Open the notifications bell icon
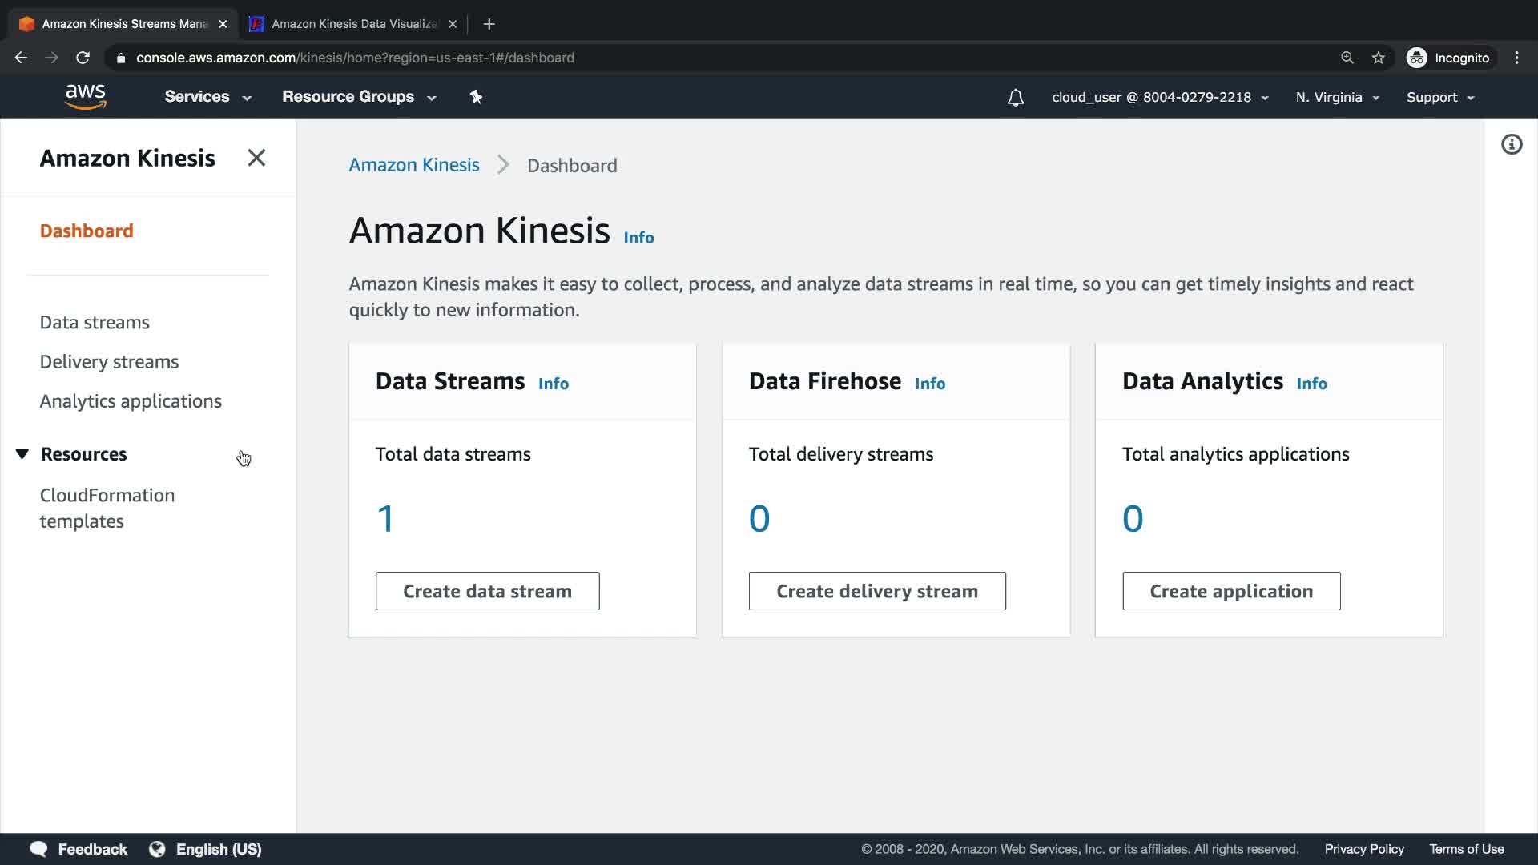 [1015, 98]
